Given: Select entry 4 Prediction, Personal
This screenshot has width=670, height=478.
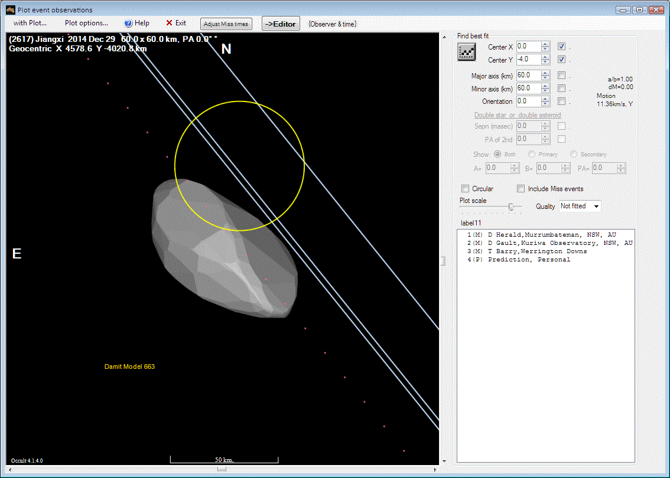Looking at the screenshot, I should pyautogui.click(x=518, y=259).
